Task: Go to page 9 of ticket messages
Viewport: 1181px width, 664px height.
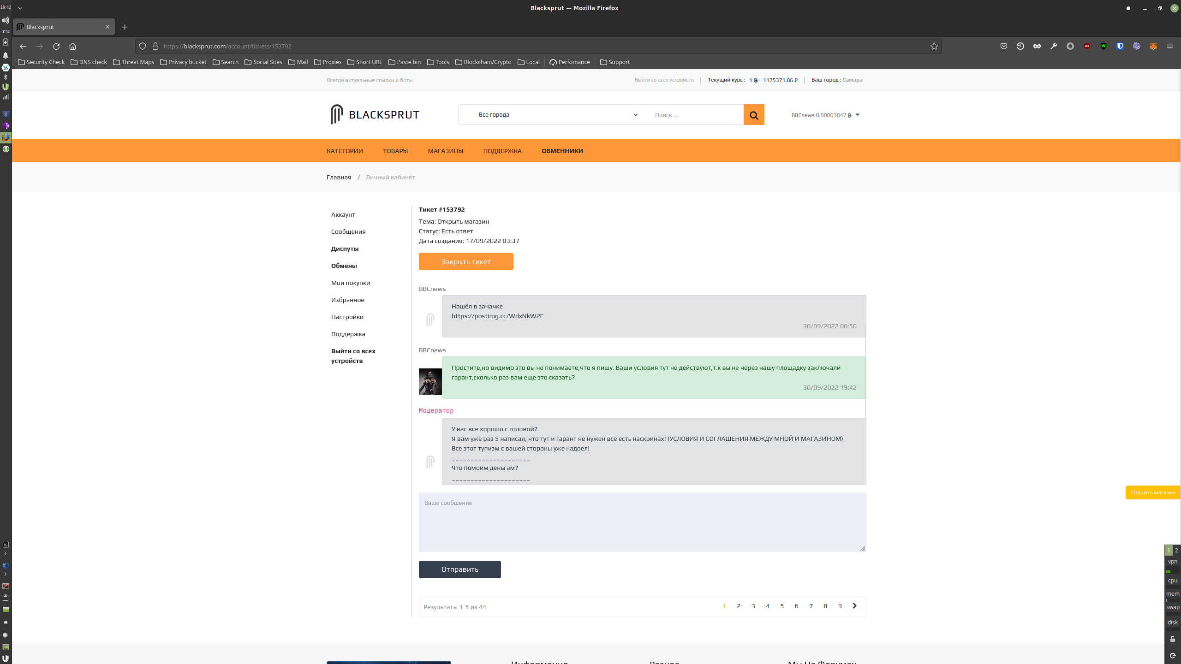Action: click(840, 606)
